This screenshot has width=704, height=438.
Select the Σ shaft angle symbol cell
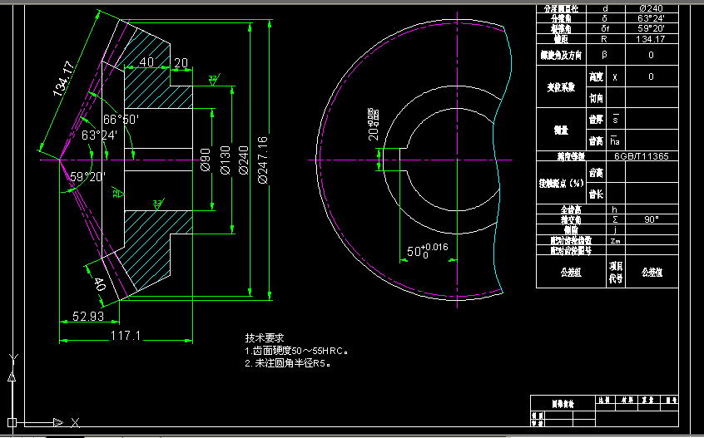(615, 219)
